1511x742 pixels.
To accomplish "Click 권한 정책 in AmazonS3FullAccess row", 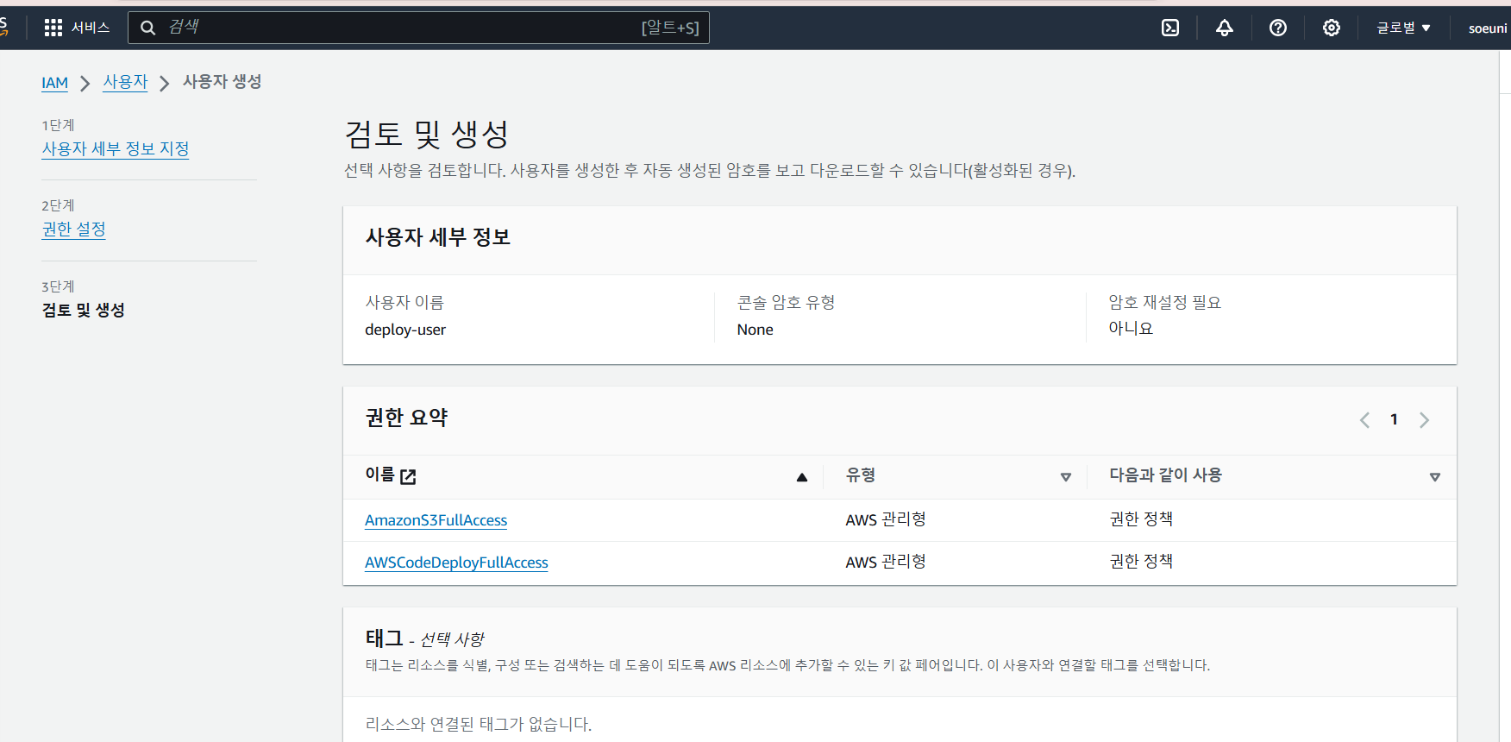I will pyautogui.click(x=1141, y=519).
